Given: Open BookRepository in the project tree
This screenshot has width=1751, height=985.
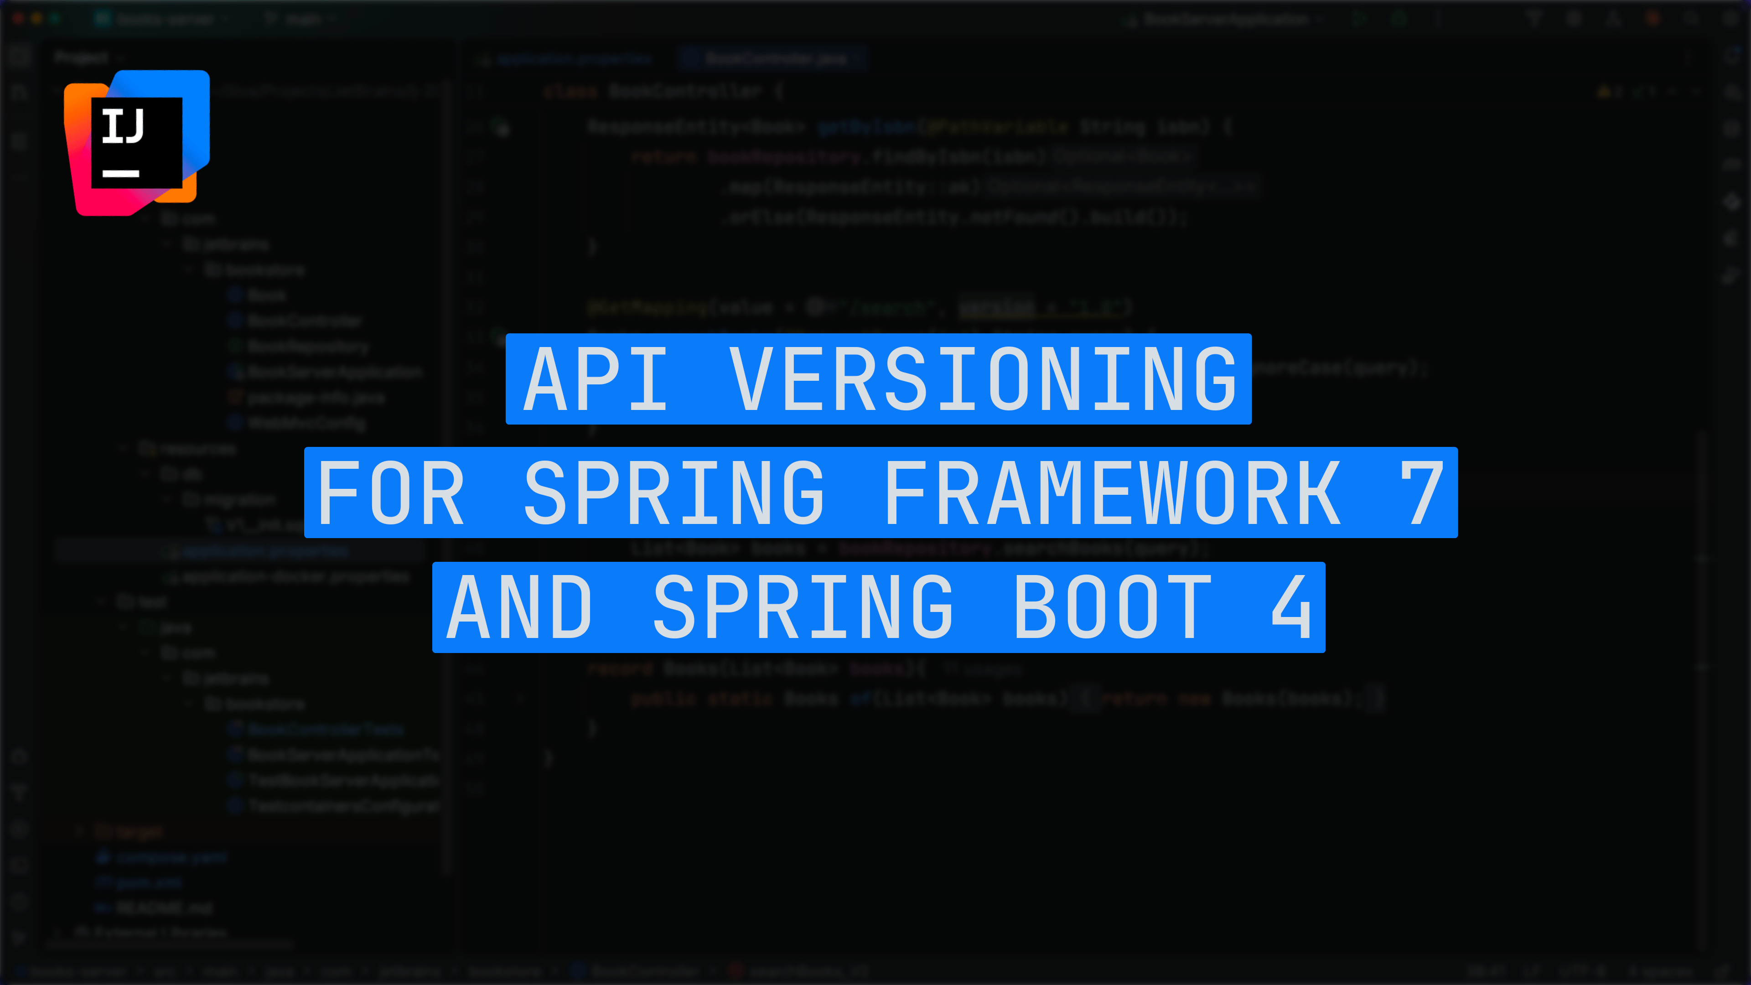Looking at the screenshot, I should 307,347.
